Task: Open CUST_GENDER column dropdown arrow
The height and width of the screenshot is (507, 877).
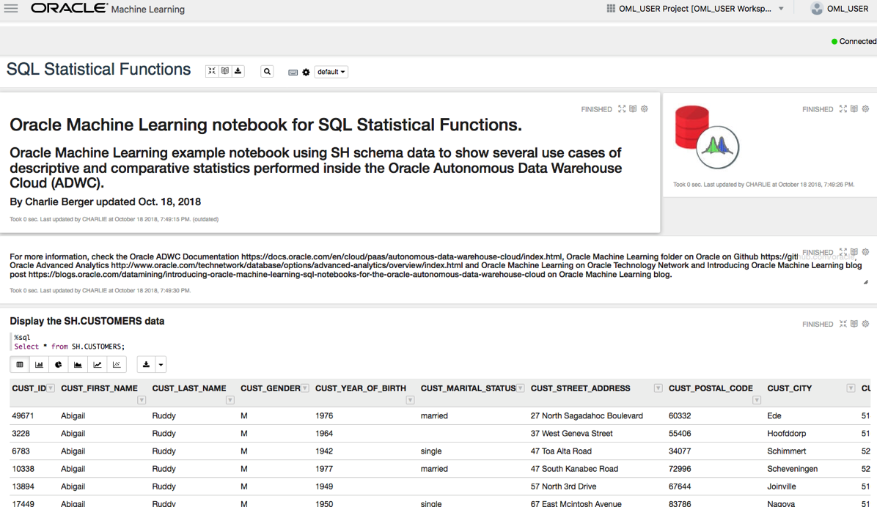Action: point(305,388)
